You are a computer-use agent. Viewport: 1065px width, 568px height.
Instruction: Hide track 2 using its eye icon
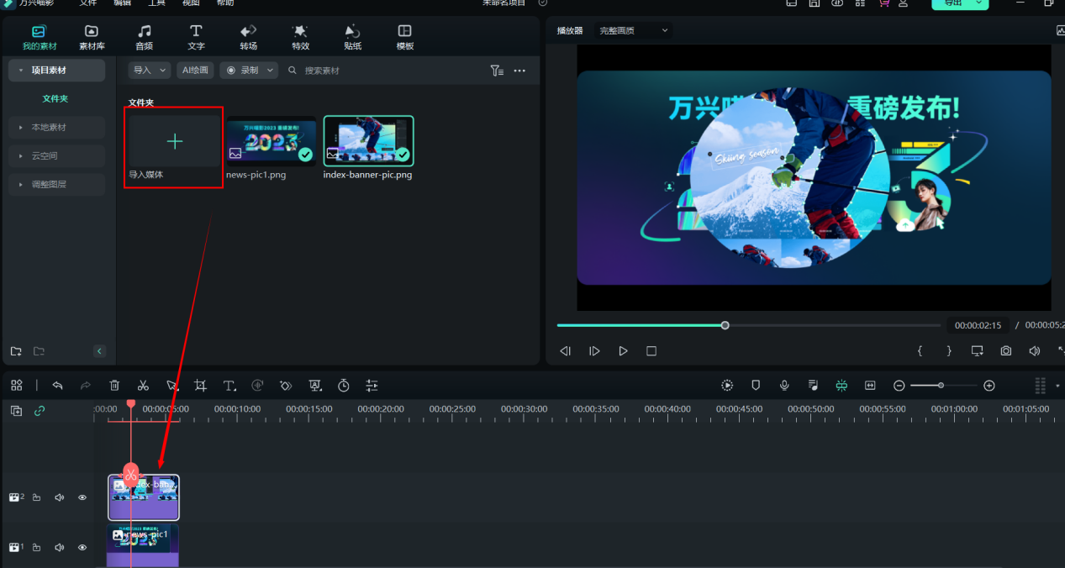[82, 497]
